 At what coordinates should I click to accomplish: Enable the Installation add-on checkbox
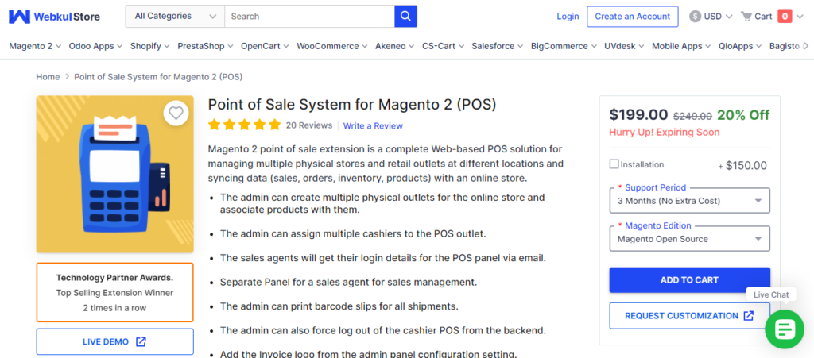click(x=614, y=164)
